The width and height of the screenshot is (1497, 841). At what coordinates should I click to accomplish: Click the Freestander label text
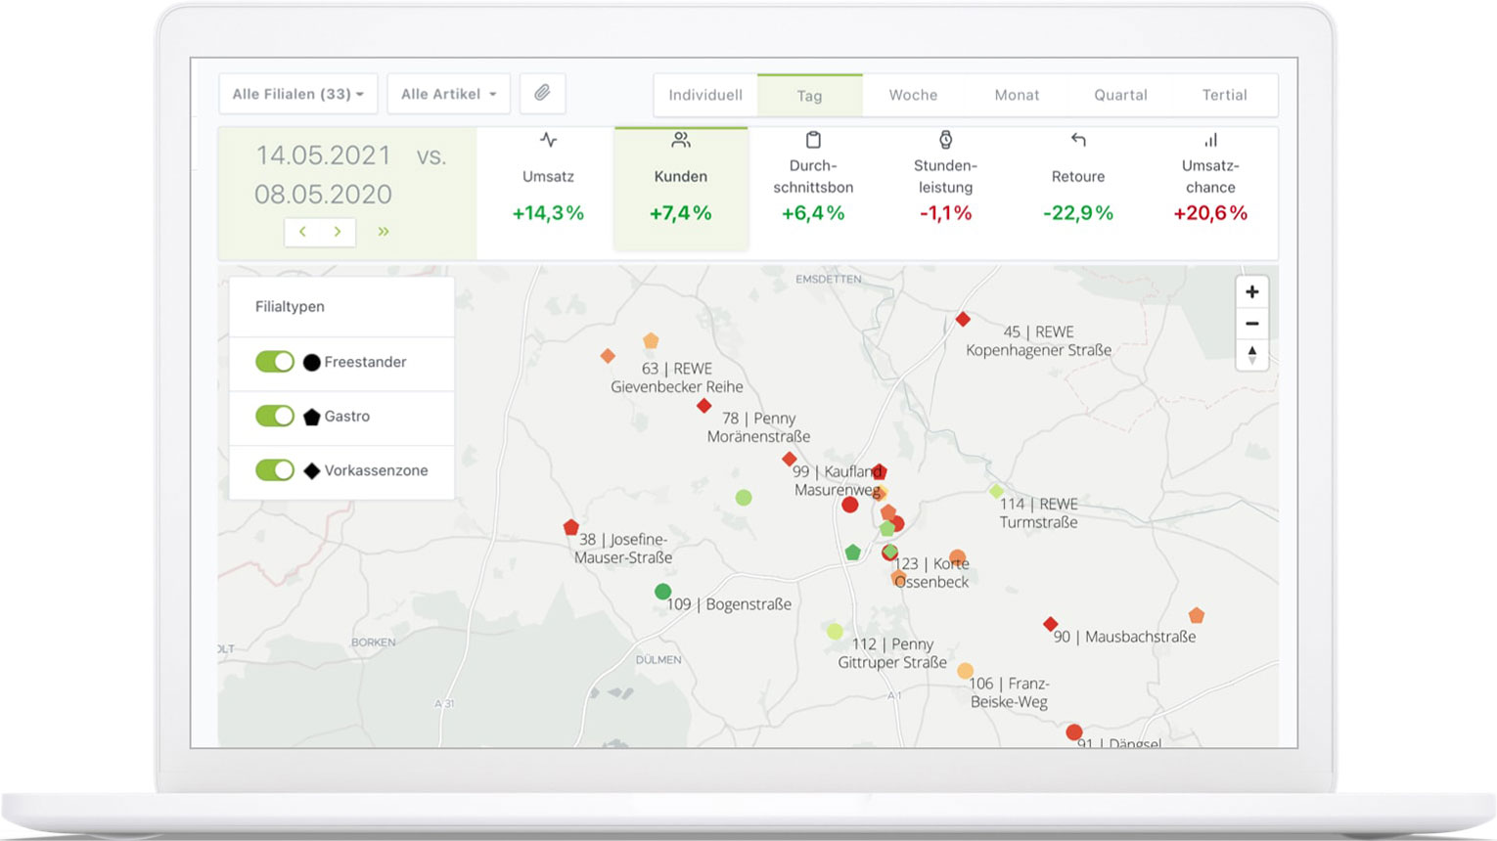point(365,362)
